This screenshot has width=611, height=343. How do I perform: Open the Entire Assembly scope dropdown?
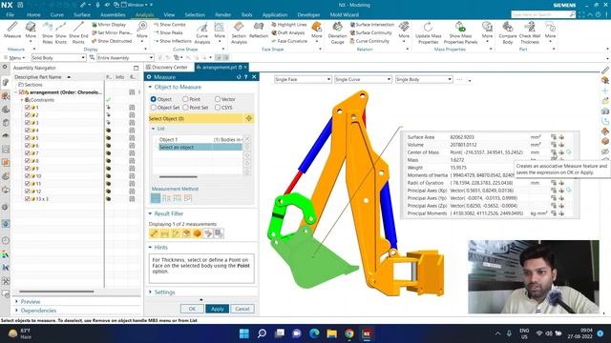(x=125, y=57)
